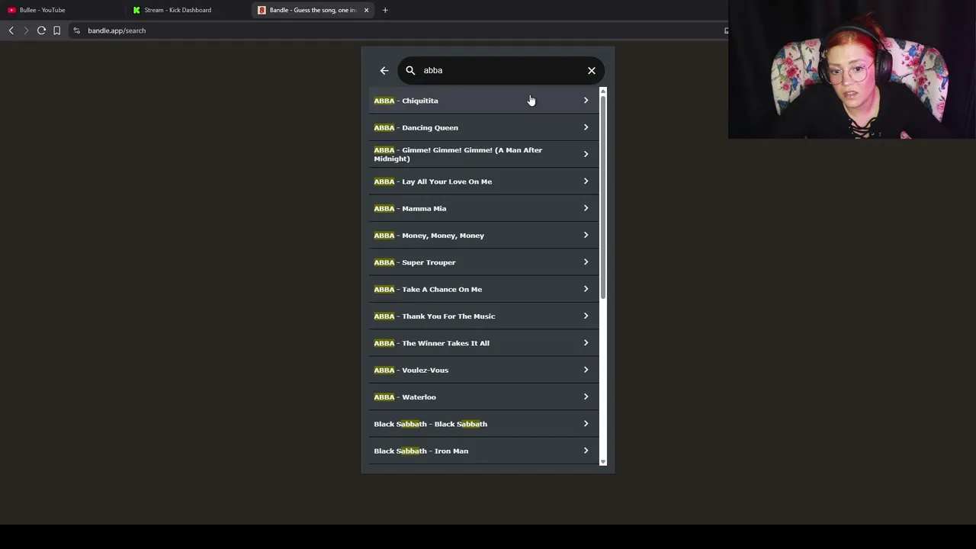Pick 'ABBA - The Winner Takes It All'
This screenshot has height=549, width=976.
483,343
